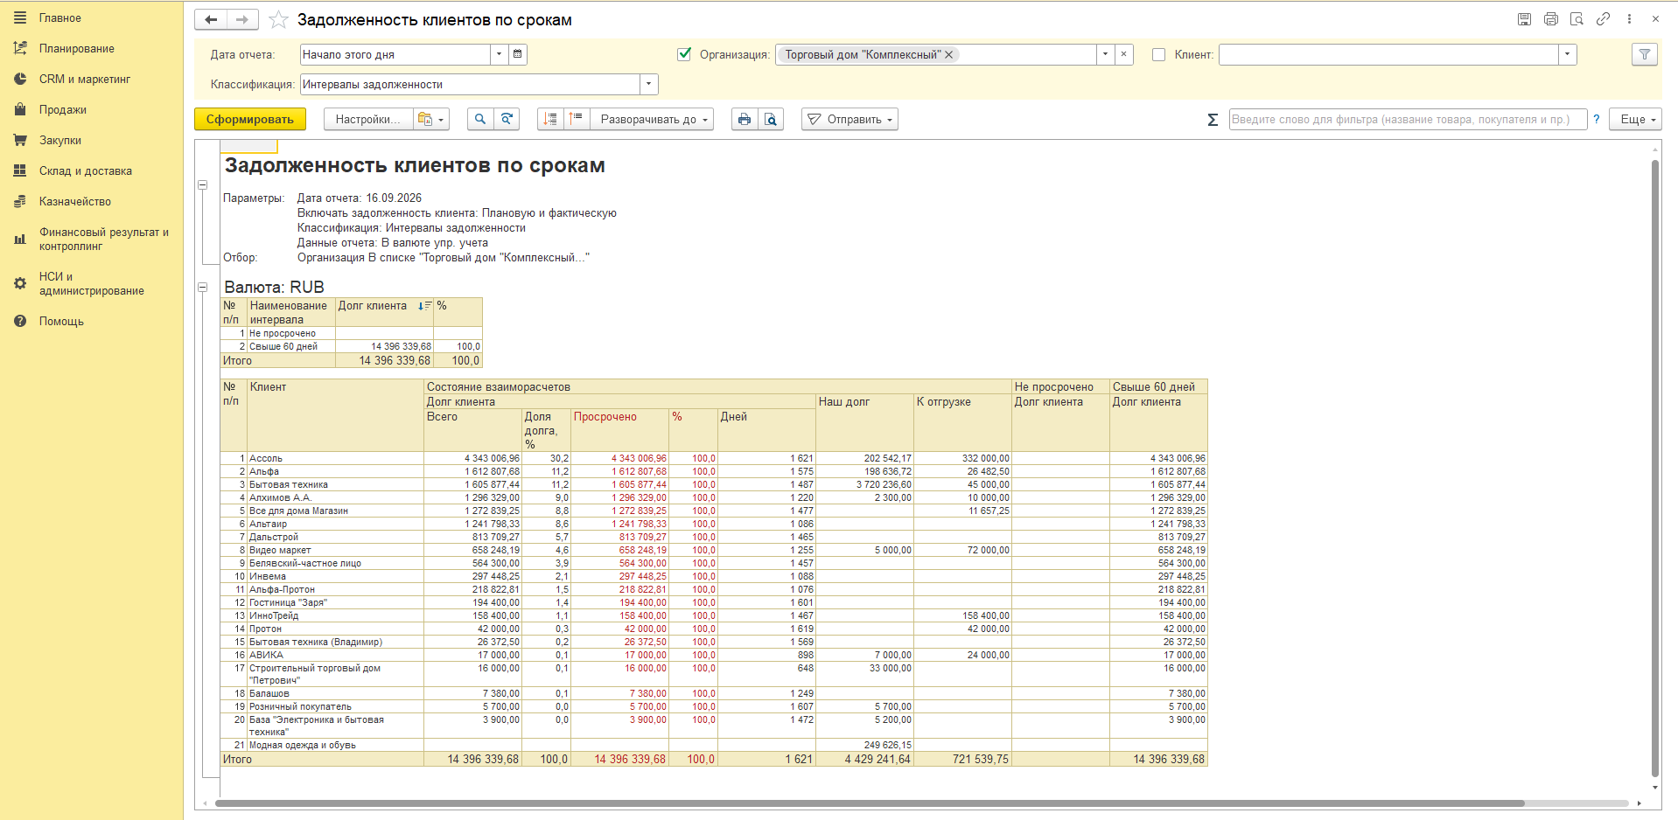The width and height of the screenshot is (1678, 820).
Task: Open report variants dropdown next to Настройки
Action: 431,120
